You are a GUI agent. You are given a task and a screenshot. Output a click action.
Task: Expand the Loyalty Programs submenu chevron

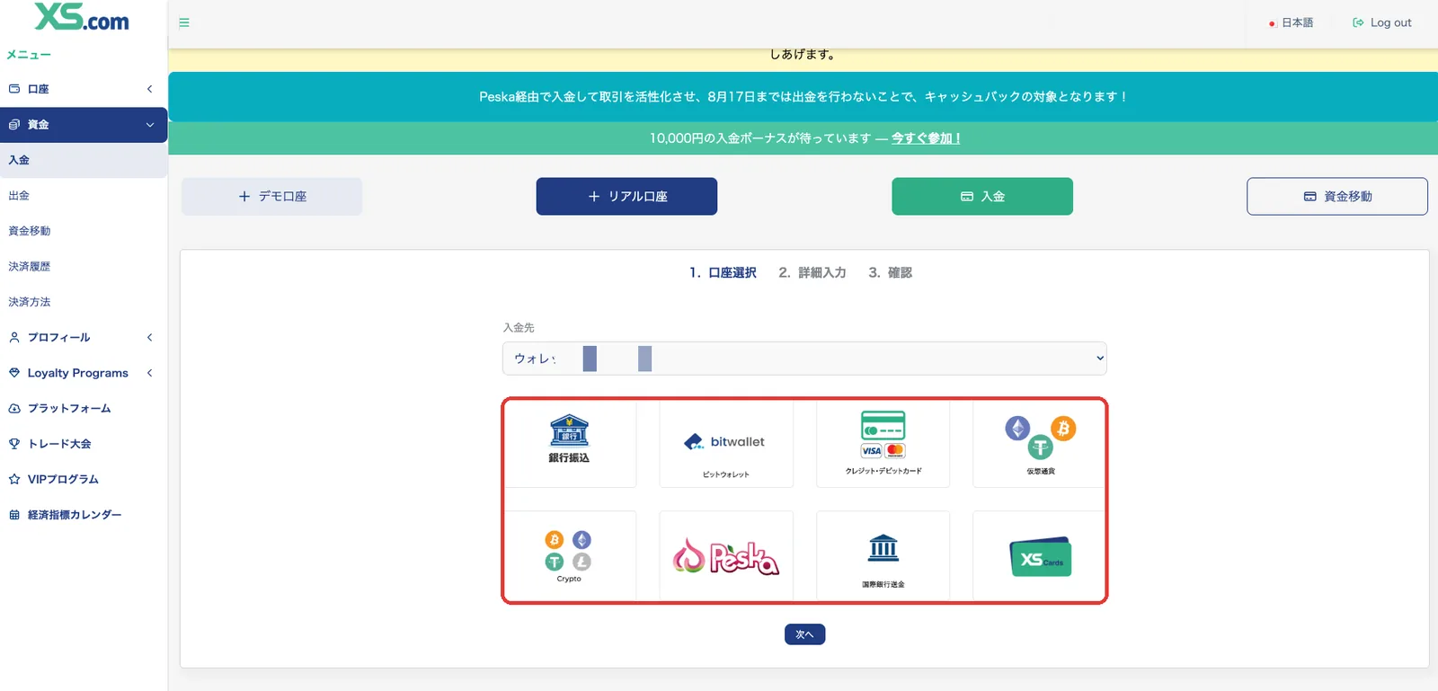click(149, 373)
